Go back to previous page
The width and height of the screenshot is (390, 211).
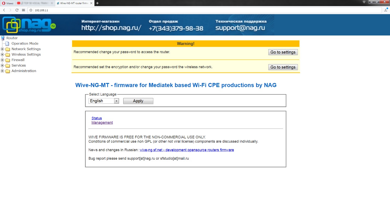click(4, 10)
